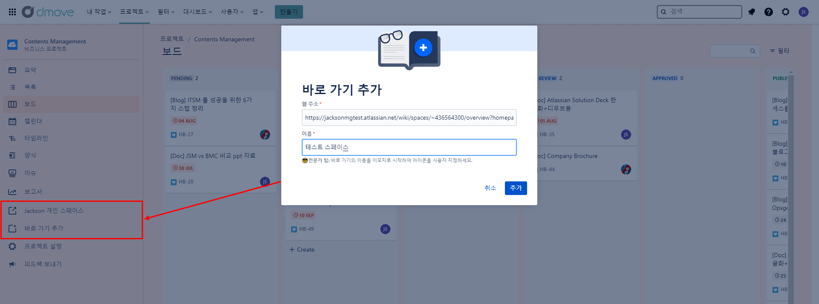Open 타임라인 in the sidebar
This screenshot has height=304, width=819.
pyautogui.click(x=71, y=138)
